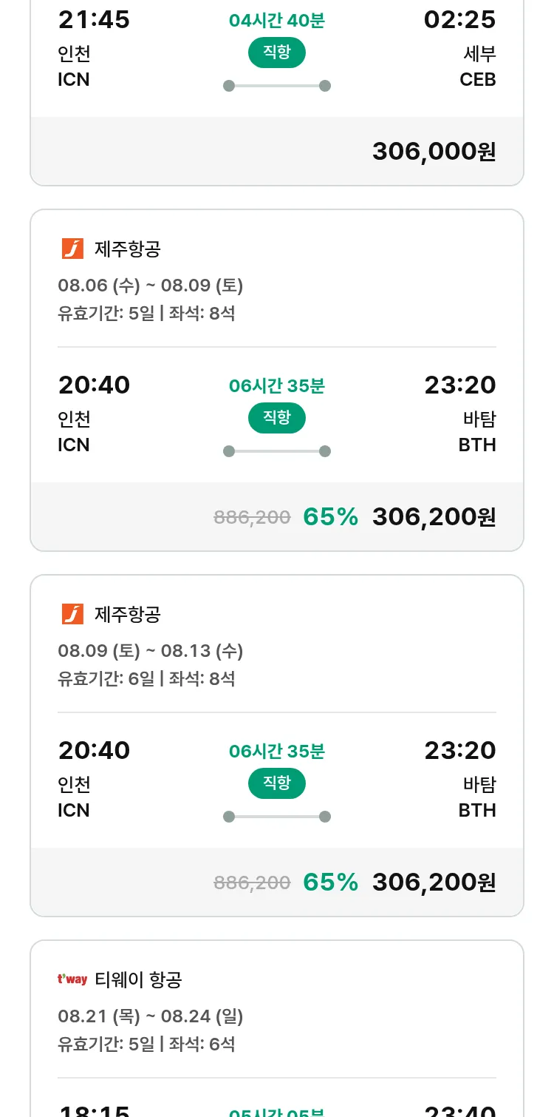Click the 306,000원 price for Cebu flight
The image size is (554, 1117).
tap(434, 151)
